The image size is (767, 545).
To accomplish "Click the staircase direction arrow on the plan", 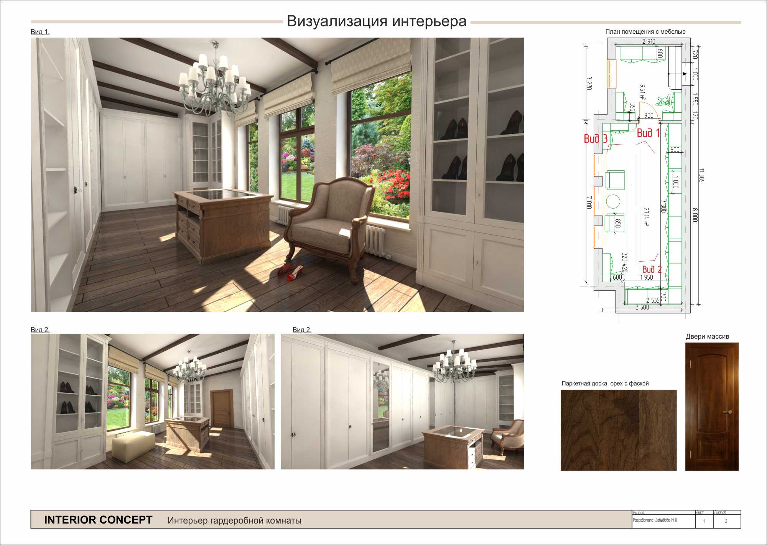I will click(x=677, y=74).
